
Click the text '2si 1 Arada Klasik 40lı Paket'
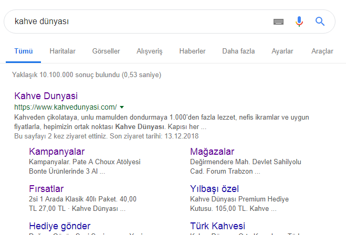[x=73, y=199]
